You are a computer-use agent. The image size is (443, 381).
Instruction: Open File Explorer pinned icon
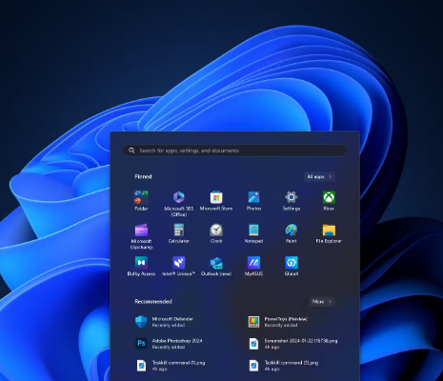329,231
